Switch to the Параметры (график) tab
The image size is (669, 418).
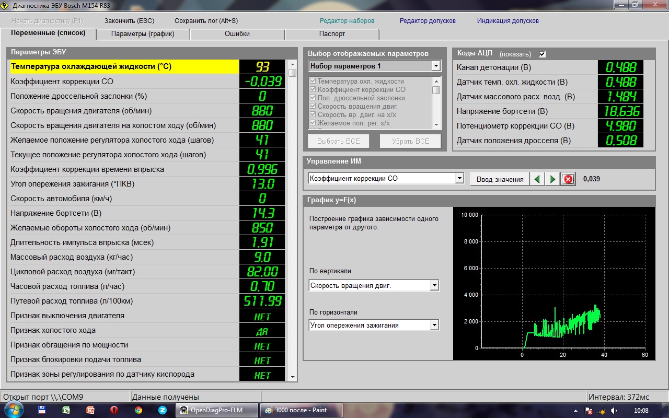coord(143,34)
